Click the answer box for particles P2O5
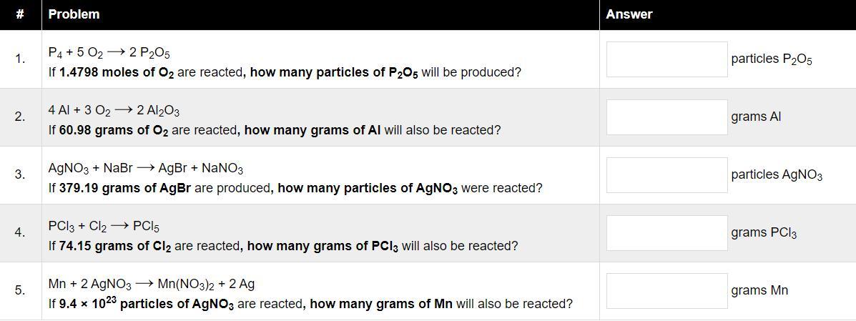 [666, 59]
